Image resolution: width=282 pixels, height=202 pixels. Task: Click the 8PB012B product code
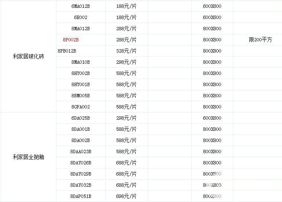pyautogui.click(x=67, y=51)
